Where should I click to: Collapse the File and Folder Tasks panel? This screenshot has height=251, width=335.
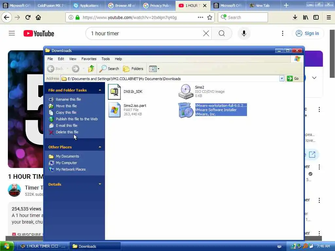100,90
